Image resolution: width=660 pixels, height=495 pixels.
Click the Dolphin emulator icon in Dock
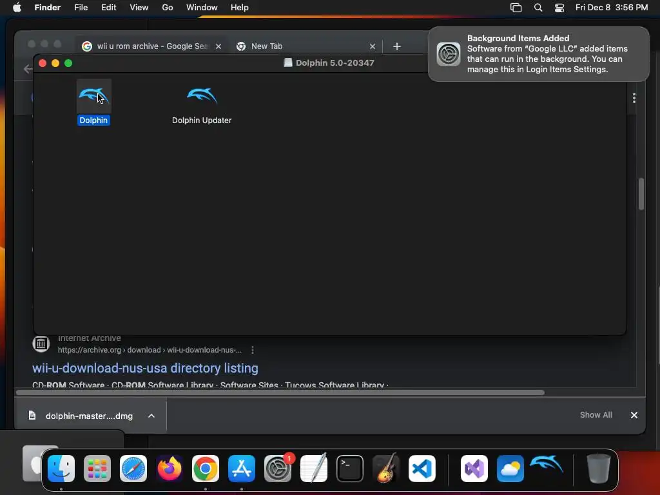tap(547, 465)
